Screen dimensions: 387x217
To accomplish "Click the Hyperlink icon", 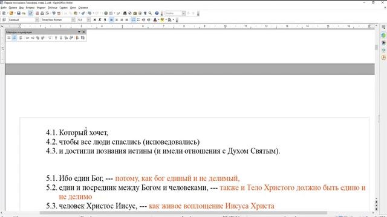I will [x=106, y=13].
